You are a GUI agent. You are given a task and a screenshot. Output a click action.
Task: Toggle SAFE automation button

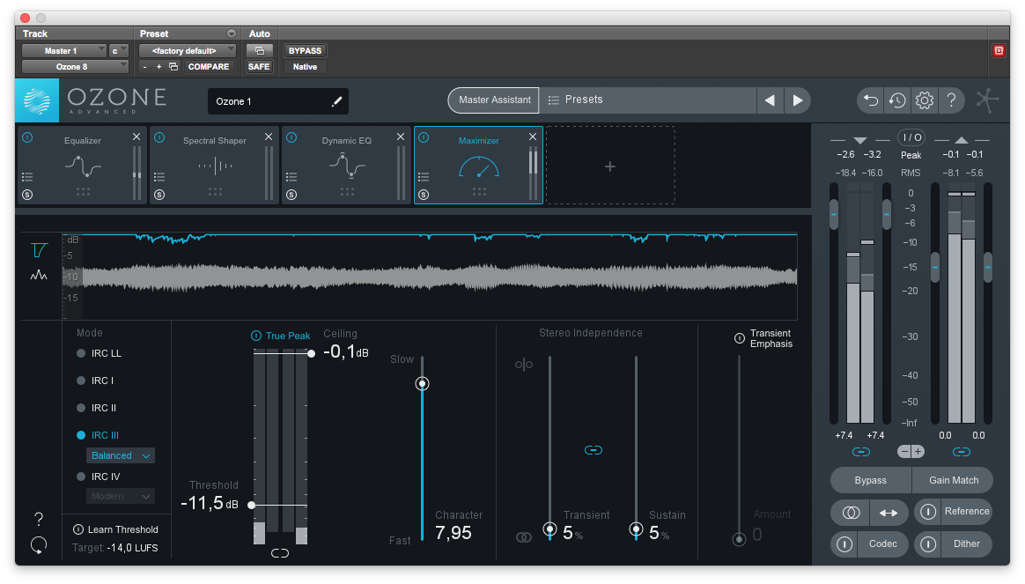pyautogui.click(x=259, y=67)
